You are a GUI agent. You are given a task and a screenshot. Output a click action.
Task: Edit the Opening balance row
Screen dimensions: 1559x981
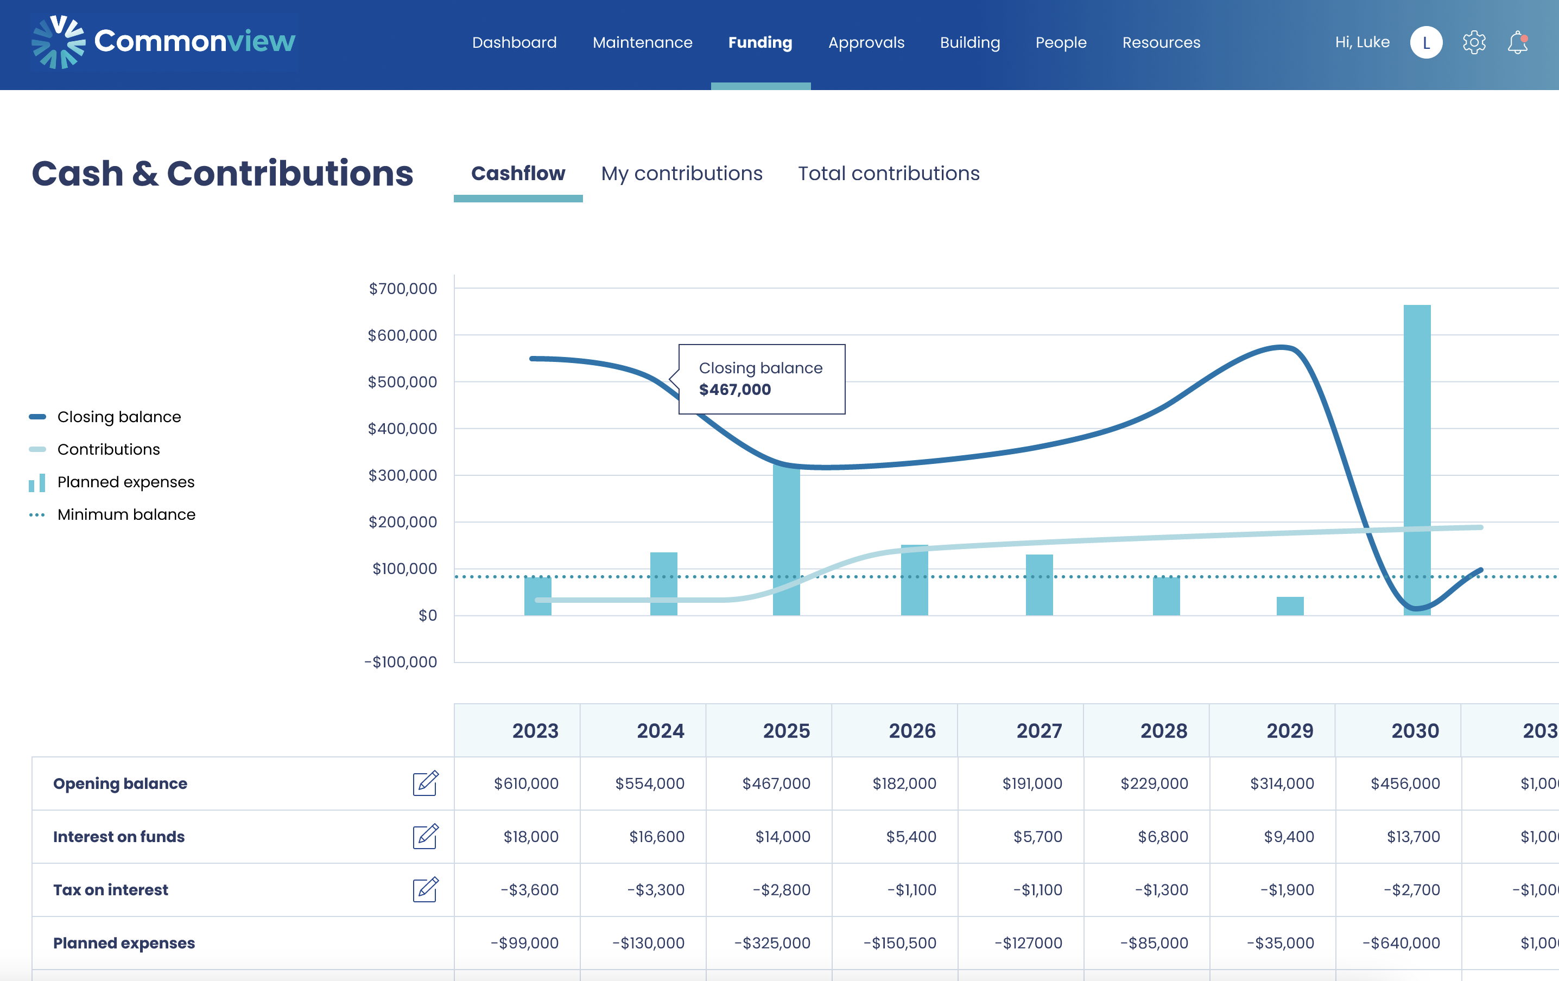coord(426,783)
